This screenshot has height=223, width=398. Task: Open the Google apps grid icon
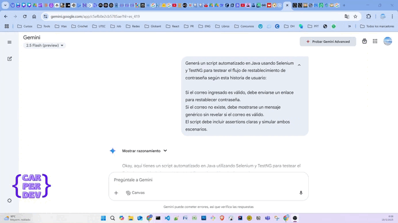click(x=375, y=41)
